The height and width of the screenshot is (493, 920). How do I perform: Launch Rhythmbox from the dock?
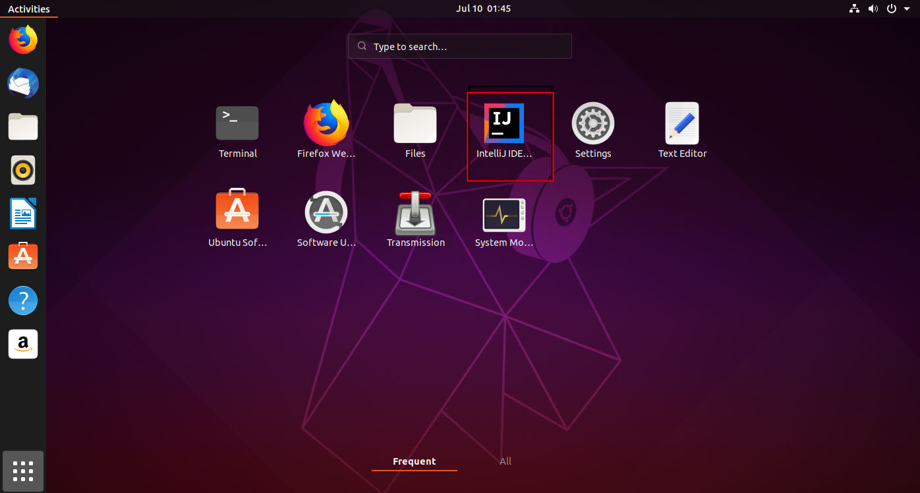pos(23,170)
